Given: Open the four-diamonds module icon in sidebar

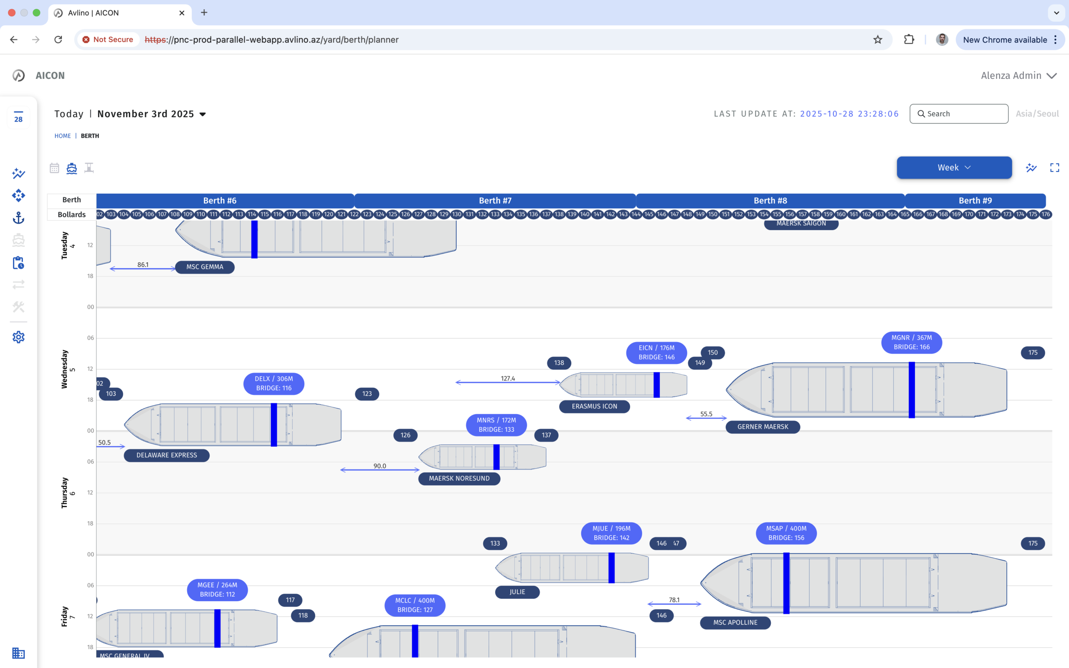Looking at the screenshot, I should pyautogui.click(x=18, y=196).
